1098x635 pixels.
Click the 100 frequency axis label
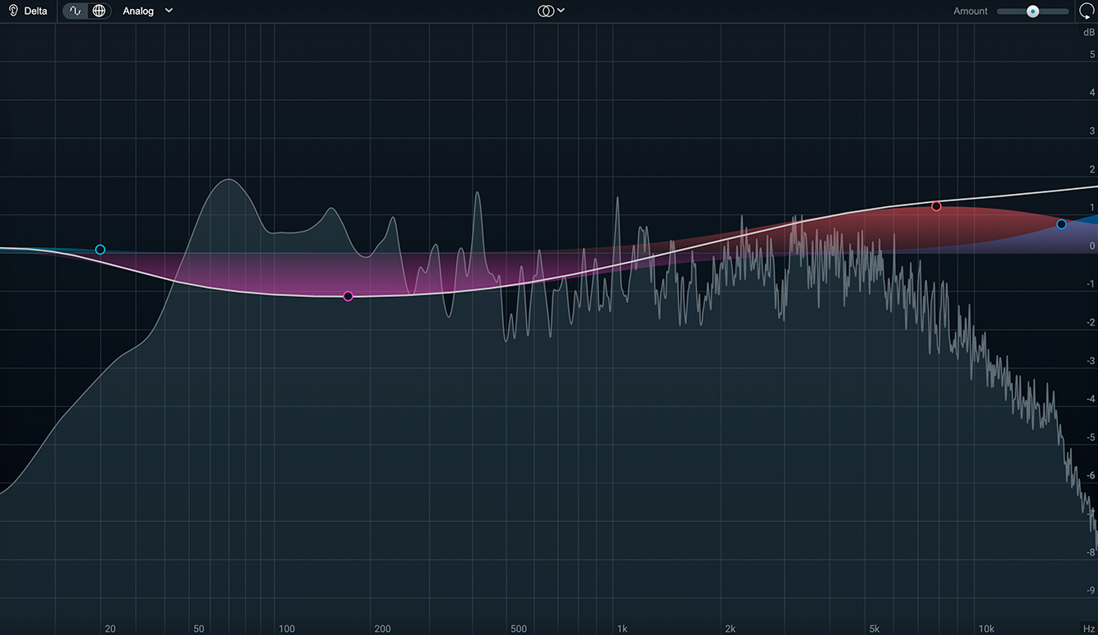click(x=286, y=628)
